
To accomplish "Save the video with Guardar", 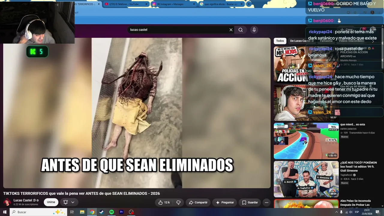I will pos(250,202).
